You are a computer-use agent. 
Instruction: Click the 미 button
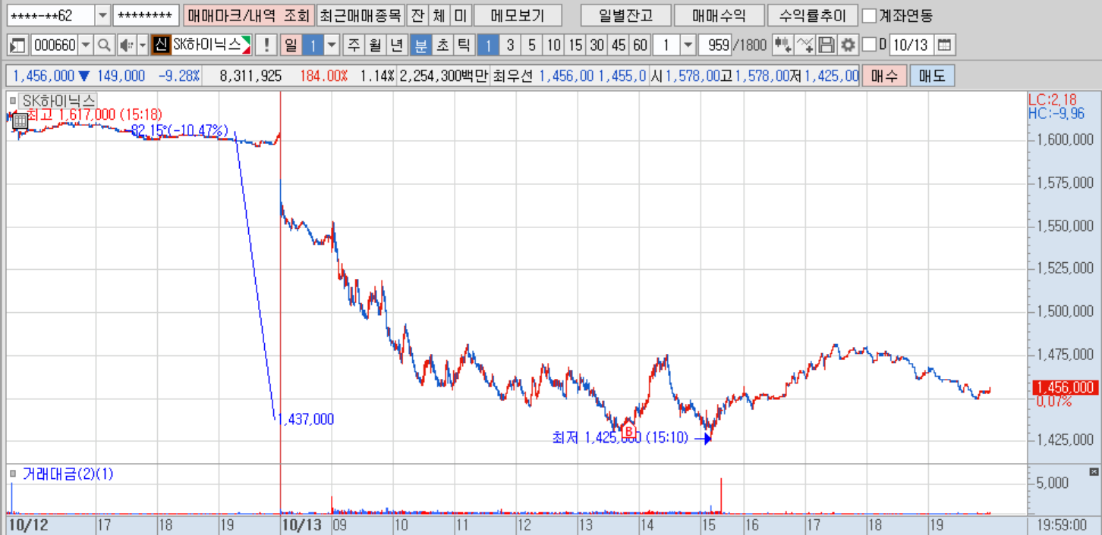pos(460,15)
